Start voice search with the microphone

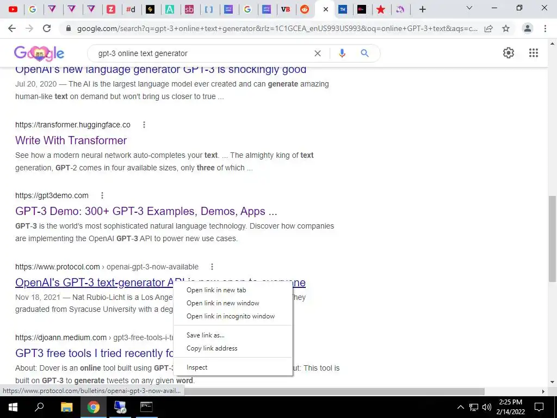(342, 53)
